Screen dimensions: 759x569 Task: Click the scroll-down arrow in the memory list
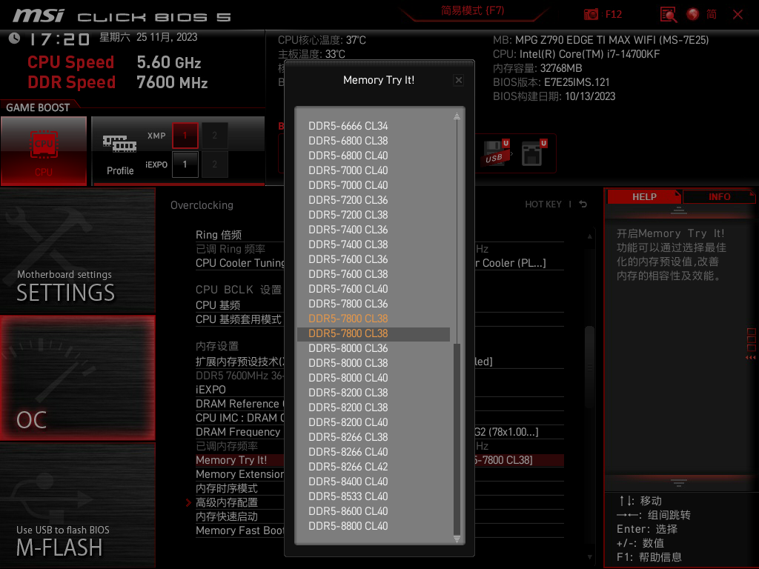(457, 539)
